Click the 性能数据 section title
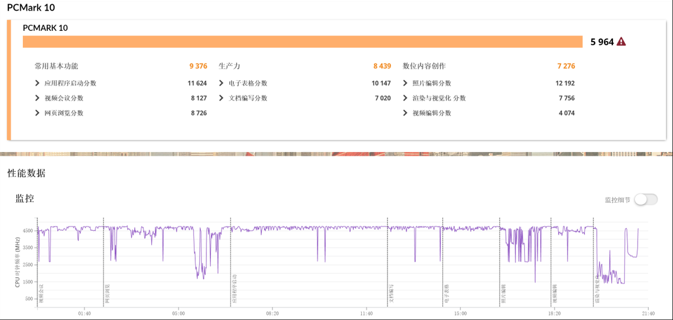The width and height of the screenshot is (673, 320). (26, 173)
